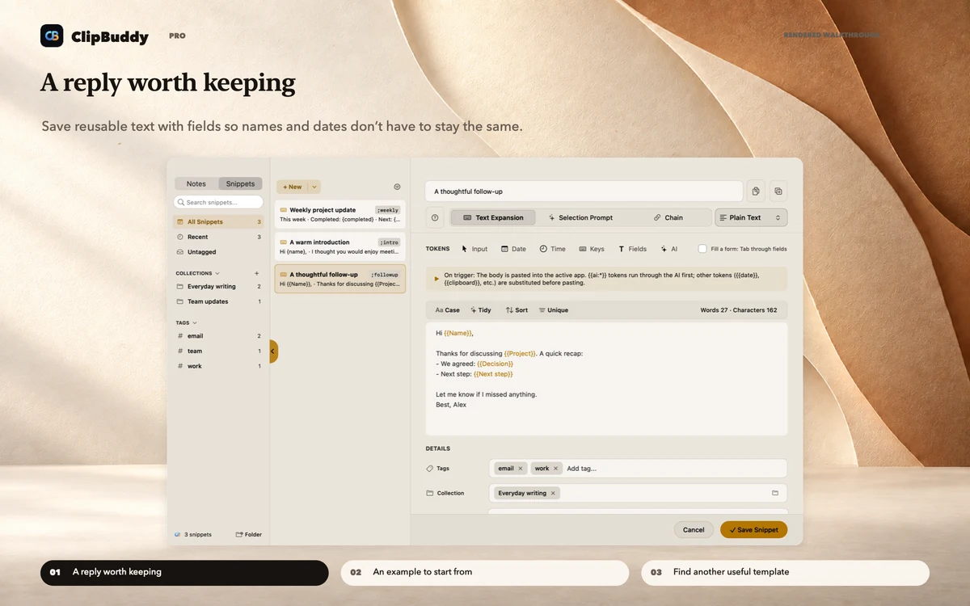Image resolution: width=970 pixels, height=606 pixels.
Task: Switch to the Snippets tab
Action: (240, 183)
